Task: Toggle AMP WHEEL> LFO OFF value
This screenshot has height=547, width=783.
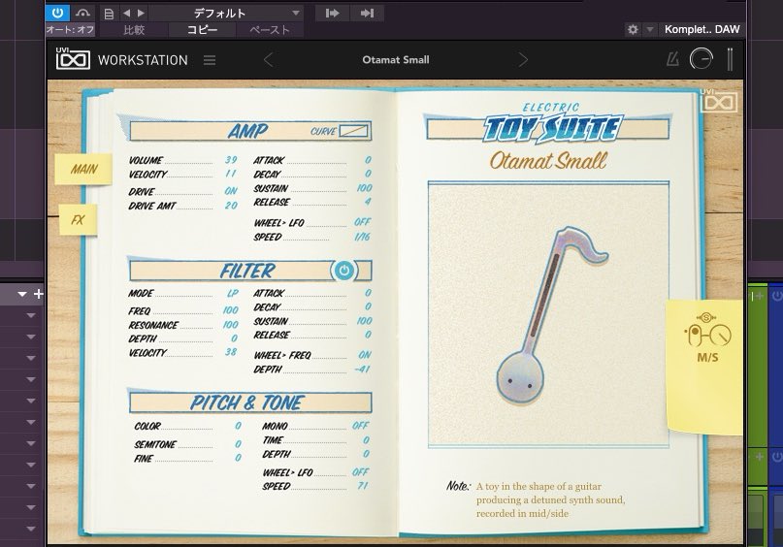Action: 362,222
